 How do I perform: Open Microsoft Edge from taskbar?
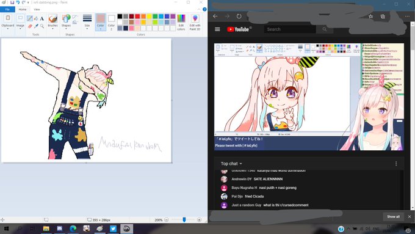pyautogui.click(x=73, y=229)
